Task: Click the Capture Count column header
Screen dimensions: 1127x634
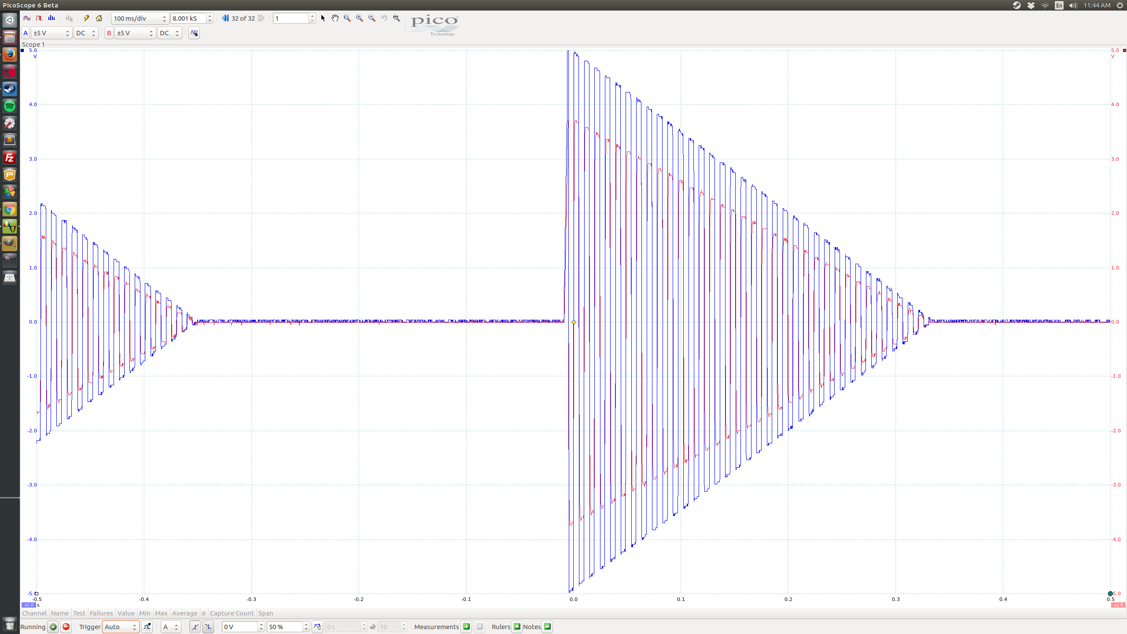Action: pos(232,613)
